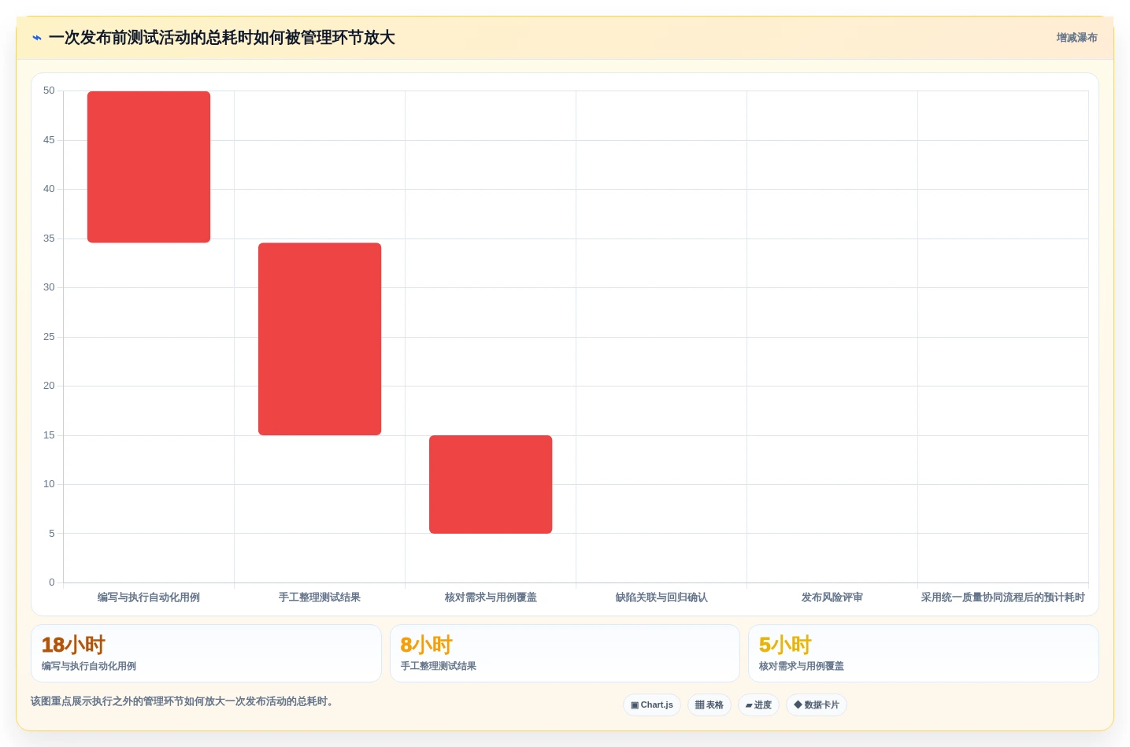Viewport: 1130px width, 747px height.
Task: Click the y-axis value 35
Action: point(49,239)
